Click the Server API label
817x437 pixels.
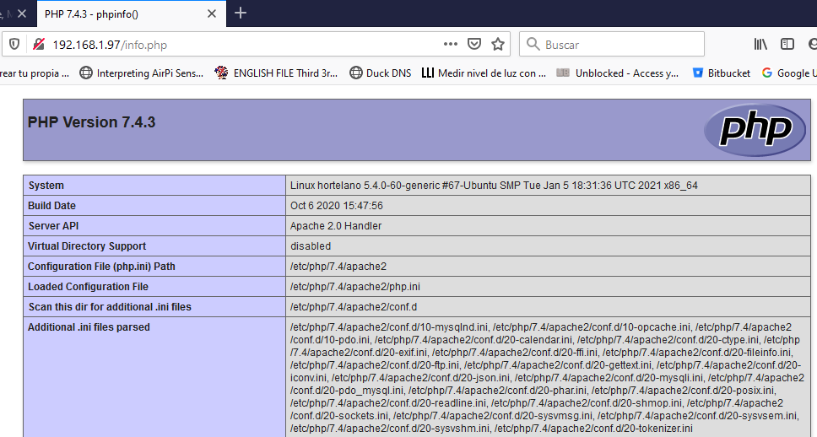click(53, 226)
